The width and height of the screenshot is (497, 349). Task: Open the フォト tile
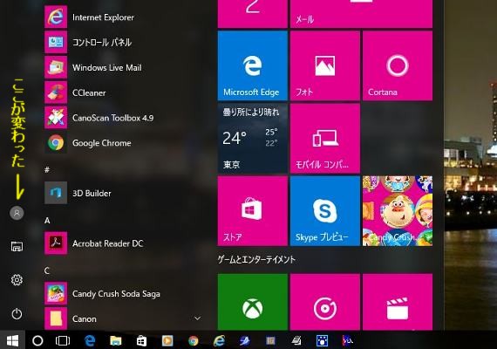tap(325, 65)
